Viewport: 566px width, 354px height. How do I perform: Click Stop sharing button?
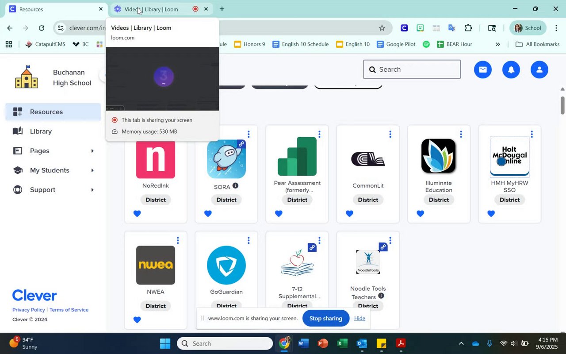click(x=326, y=318)
